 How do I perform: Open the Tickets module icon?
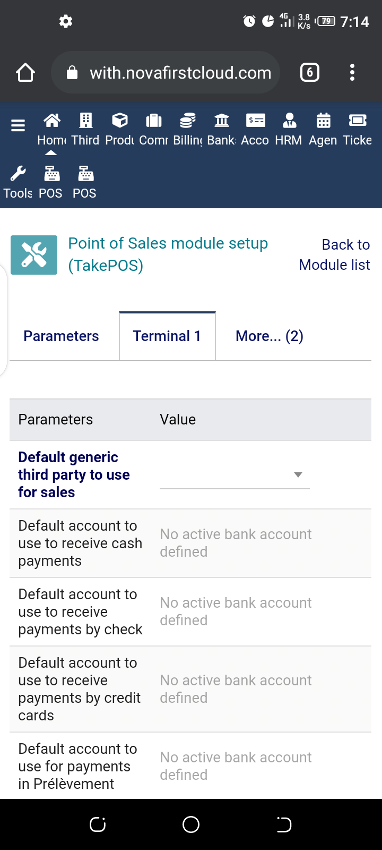point(358,121)
